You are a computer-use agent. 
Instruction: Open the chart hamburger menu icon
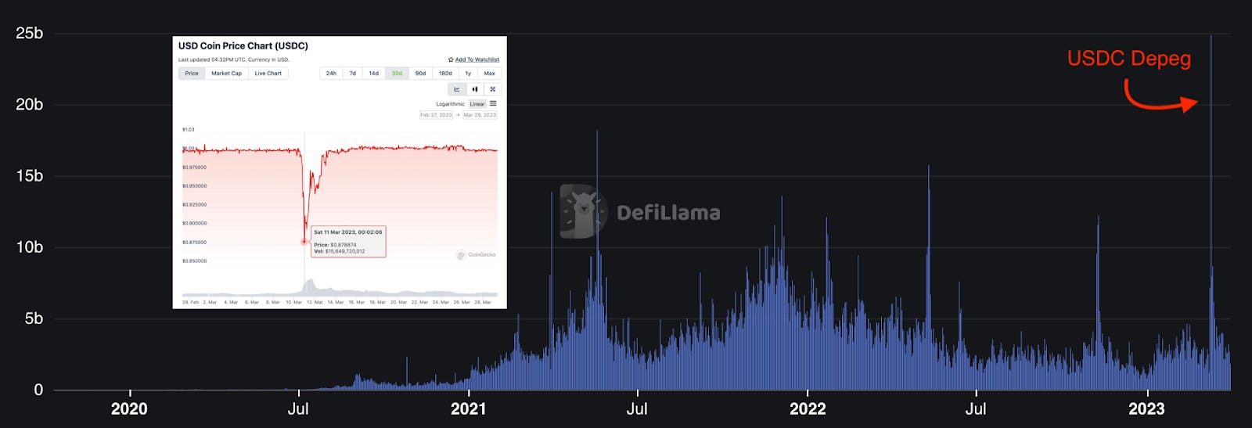tap(493, 103)
